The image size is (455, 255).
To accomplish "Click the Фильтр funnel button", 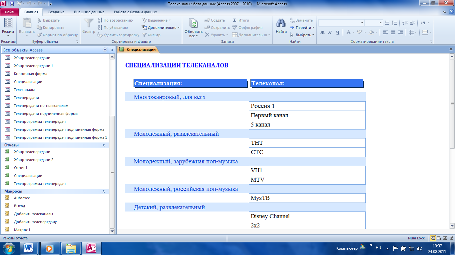I will (x=89, y=26).
